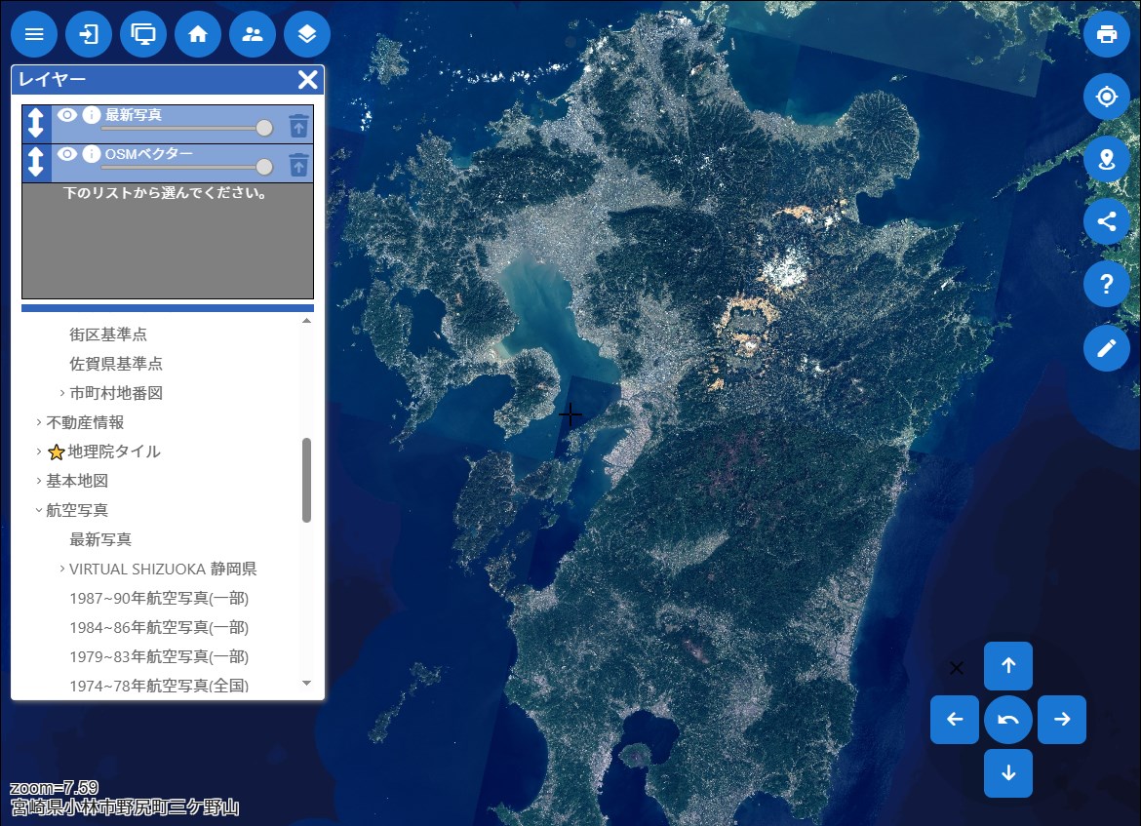Click the pencil draw tool icon
1141x826 pixels.
point(1107,348)
